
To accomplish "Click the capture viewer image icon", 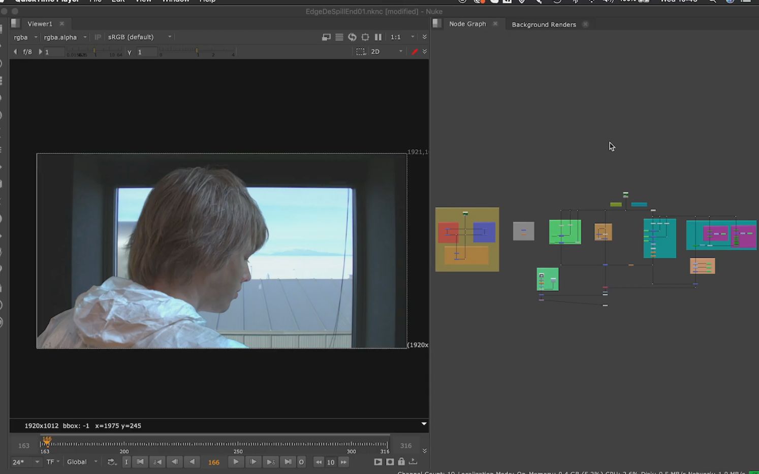I will (390, 462).
